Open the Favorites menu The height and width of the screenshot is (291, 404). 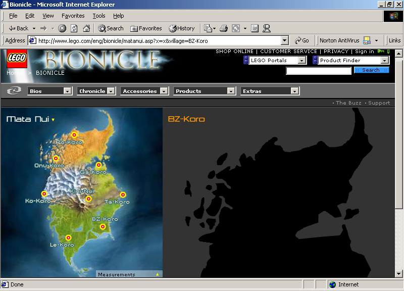(73, 16)
